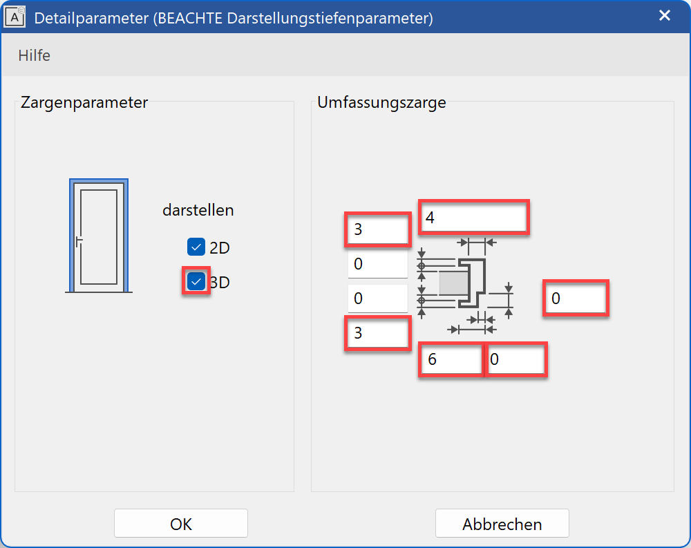
Task: Click the Umfassungszarge group heading
Action: (381, 103)
